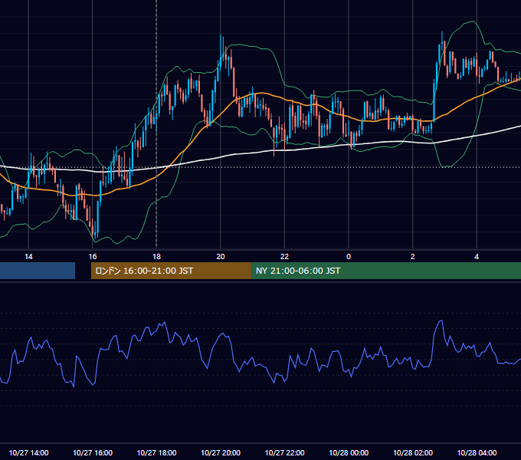Screen dimensions: 521x460
Task: Select hour label 0 on price chart axis
Action: click(x=349, y=257)
